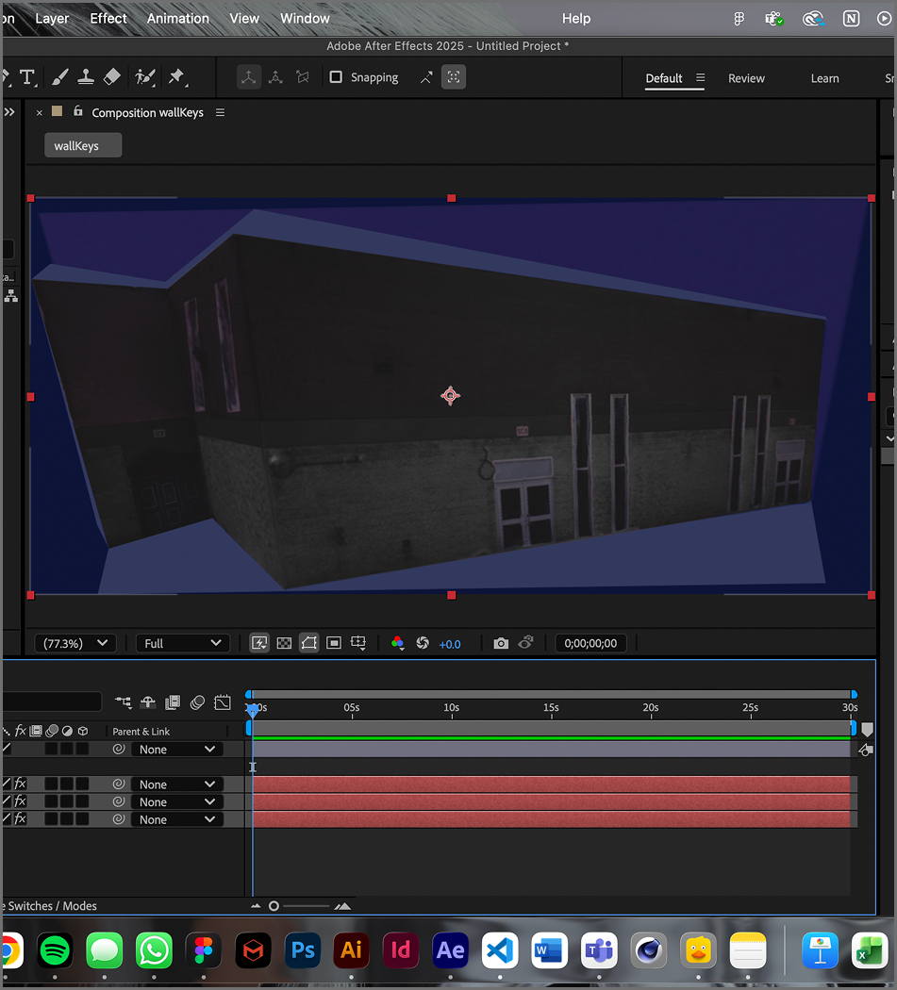Enable the Snapping checkbox

335,76
